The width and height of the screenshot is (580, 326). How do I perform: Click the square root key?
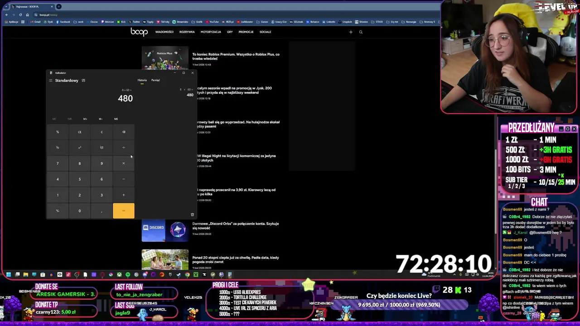[x=101, y=148]
